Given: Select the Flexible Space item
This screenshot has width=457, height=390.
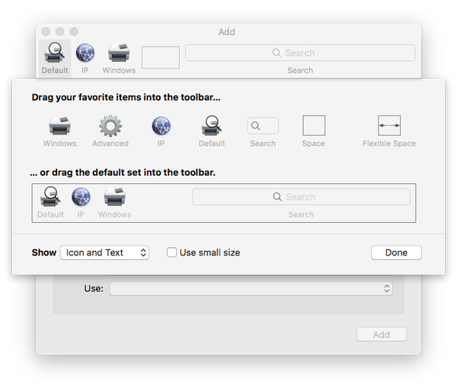Looking at the screenshot, I should click(x=388, y=126).
